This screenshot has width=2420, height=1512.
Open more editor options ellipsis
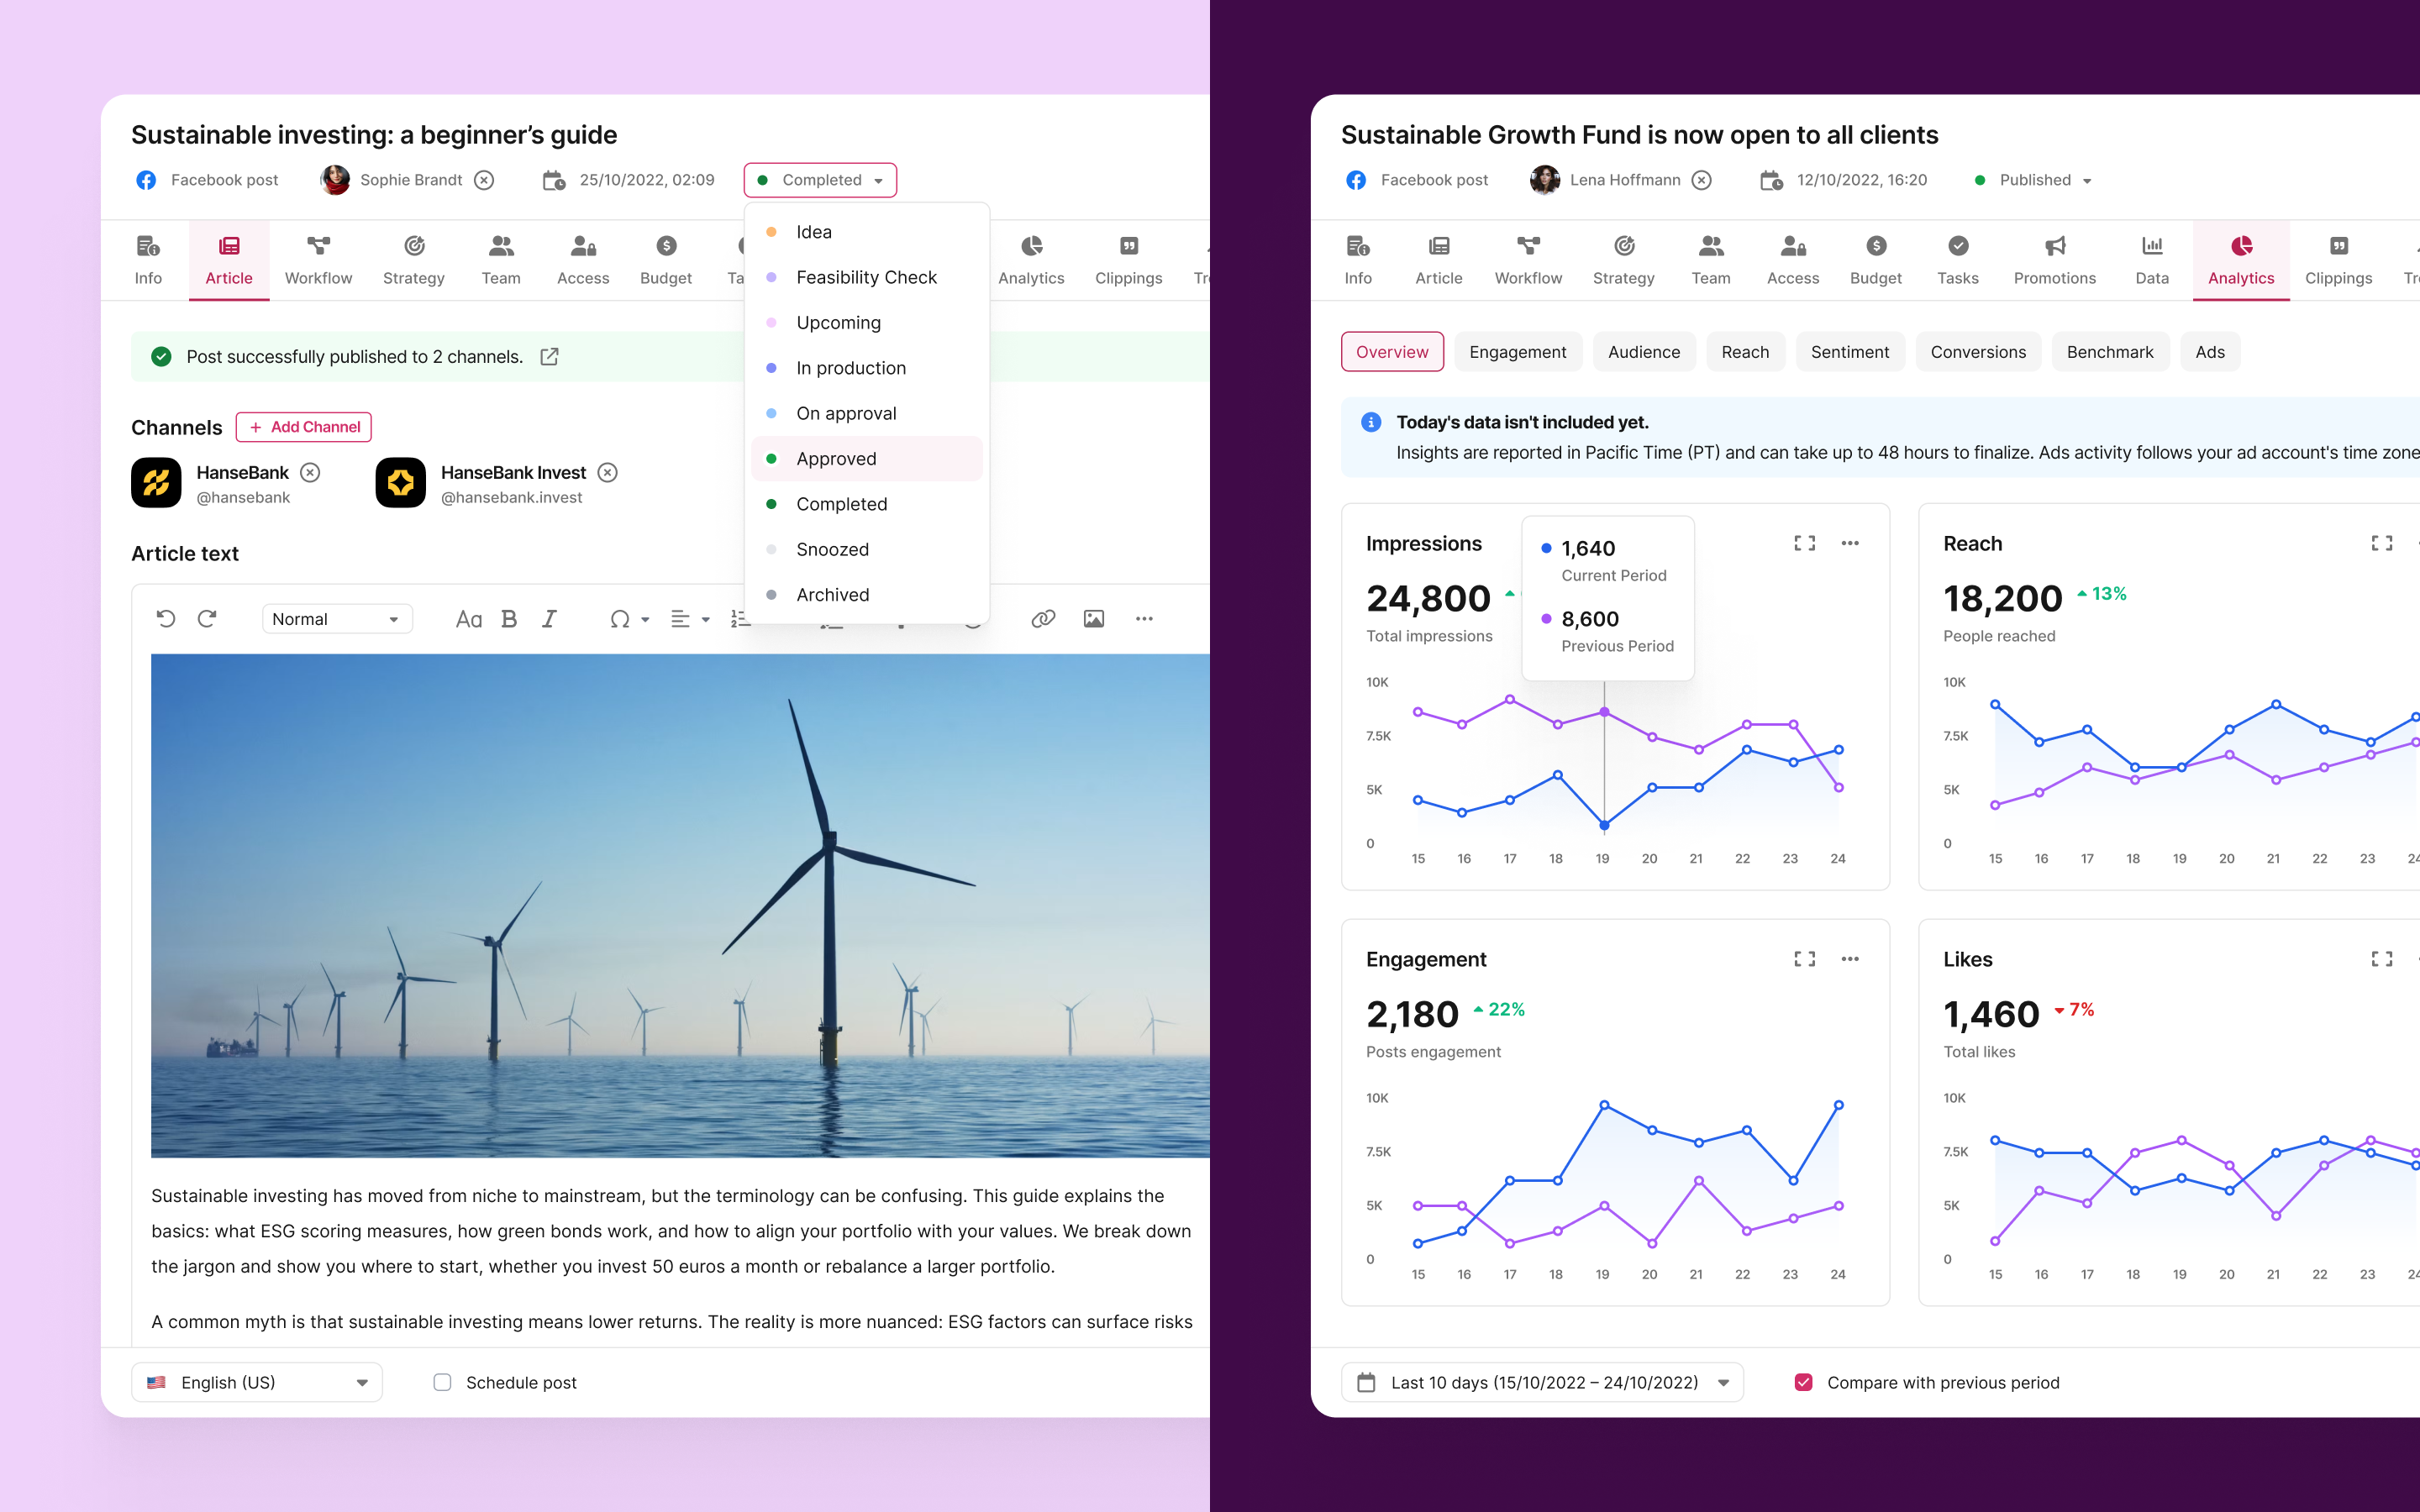tap(1144, 619)
